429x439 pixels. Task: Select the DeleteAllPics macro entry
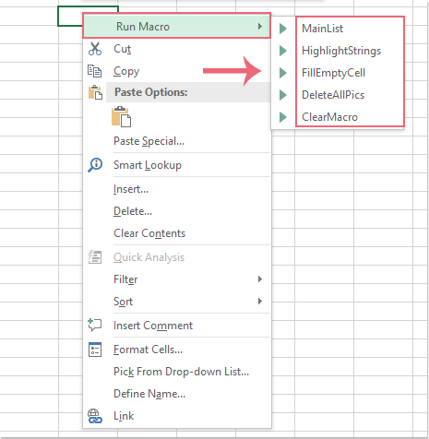[333, 95]
